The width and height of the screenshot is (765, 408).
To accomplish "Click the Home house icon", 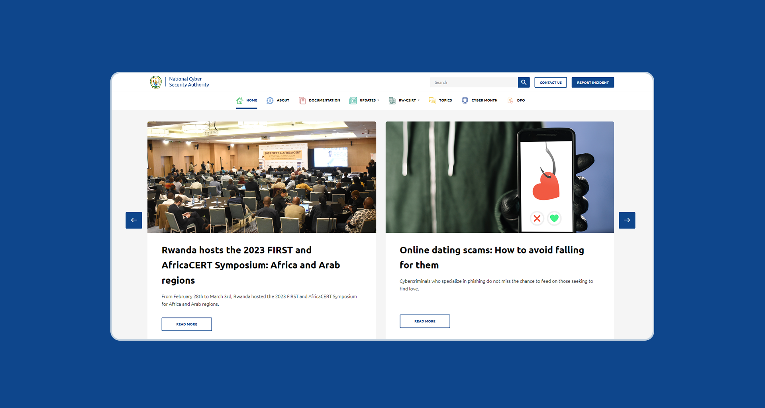I will (239, 100).
